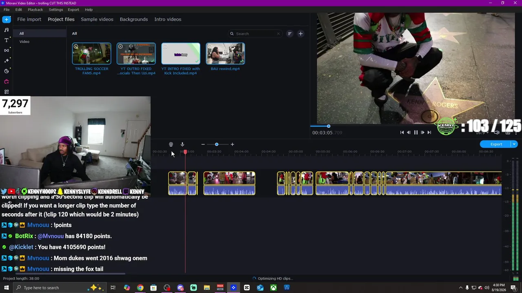Click the 00:07:00 mark on timeline ruler
Screen dimensions: 522x293
[404, 152]
